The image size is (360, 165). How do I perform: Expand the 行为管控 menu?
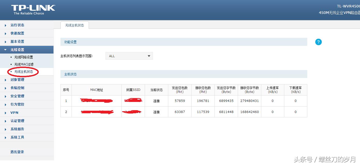click(17, 104)
